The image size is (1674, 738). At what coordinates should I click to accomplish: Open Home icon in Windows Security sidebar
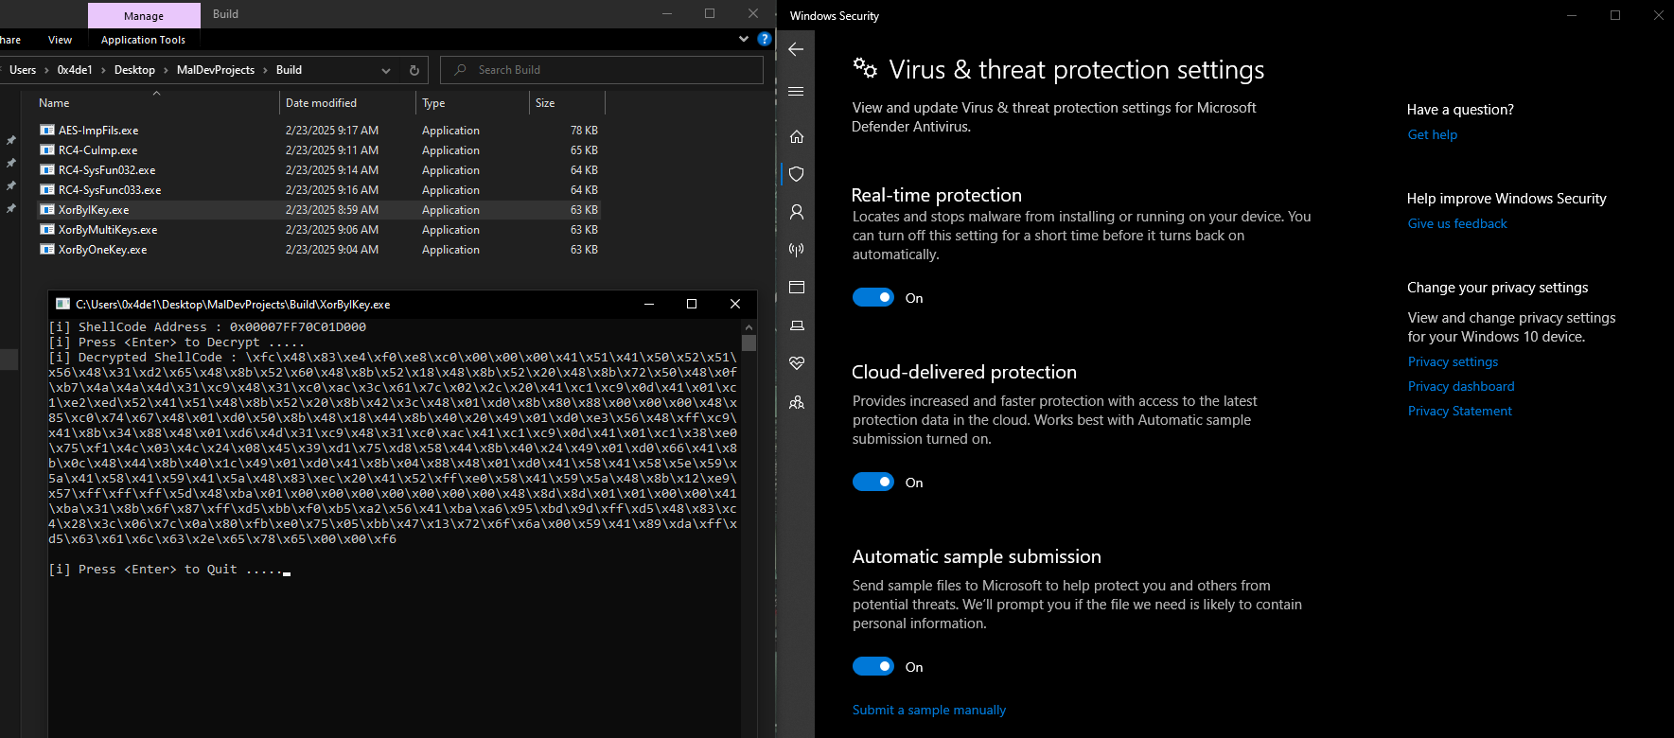click(x=797, y=136)
